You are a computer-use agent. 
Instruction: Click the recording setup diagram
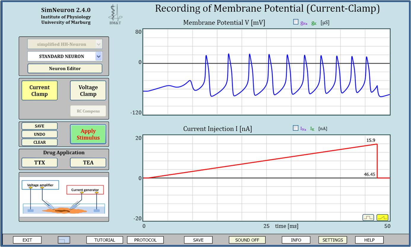(x=64, y=197)
